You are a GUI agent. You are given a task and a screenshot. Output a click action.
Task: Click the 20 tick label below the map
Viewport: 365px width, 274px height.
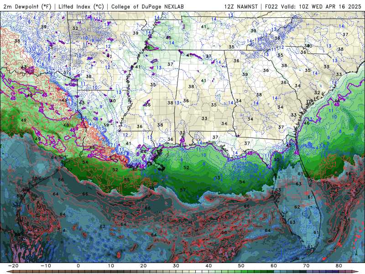tap(143, 266)
